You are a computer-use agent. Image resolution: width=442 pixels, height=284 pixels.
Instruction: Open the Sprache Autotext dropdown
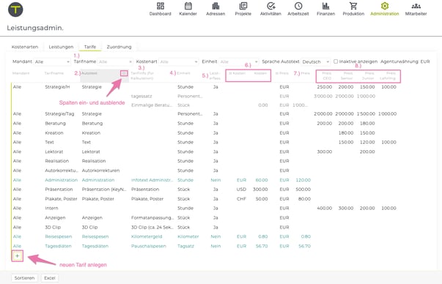tap(315, 61)
